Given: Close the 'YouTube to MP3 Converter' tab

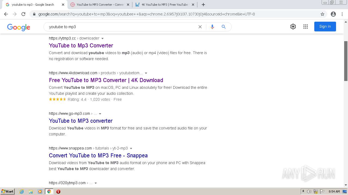Looking at the screenshot, I should coord(128,5).
